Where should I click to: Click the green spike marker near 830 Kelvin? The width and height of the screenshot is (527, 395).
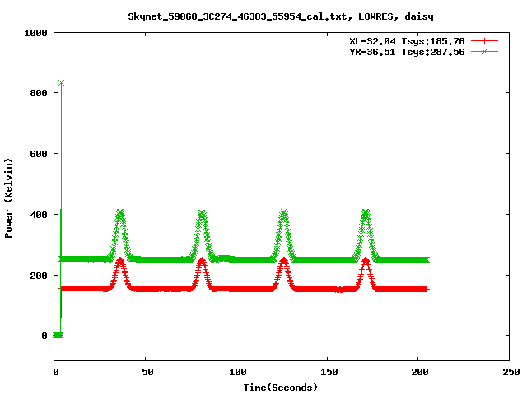61,82
